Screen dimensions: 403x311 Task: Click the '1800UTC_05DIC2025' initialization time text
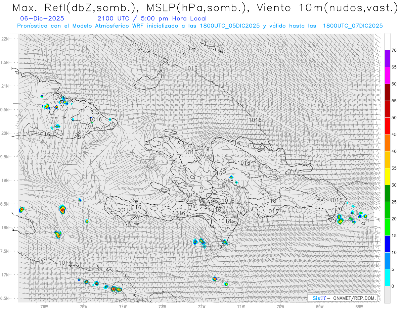point(230,26)
